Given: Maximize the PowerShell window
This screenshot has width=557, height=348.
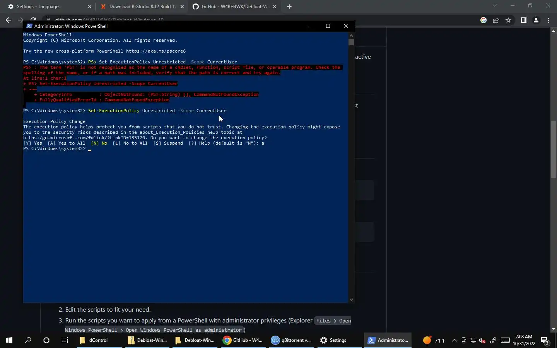Looking at the screenshot, I should 328,26.
